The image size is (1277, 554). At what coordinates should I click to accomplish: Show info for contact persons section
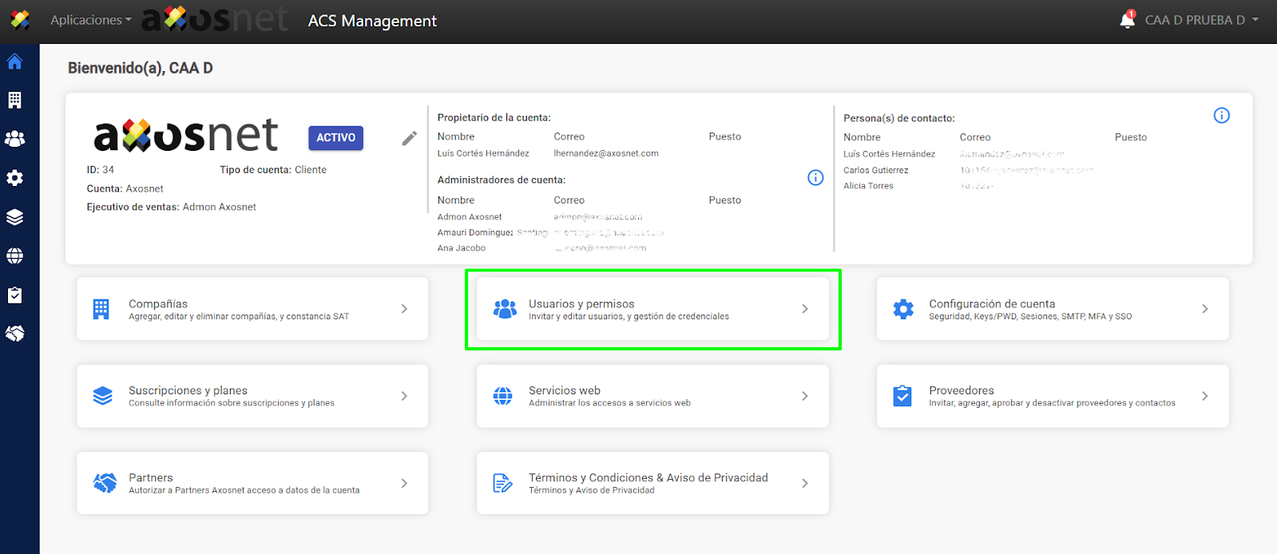[1221, 116]
